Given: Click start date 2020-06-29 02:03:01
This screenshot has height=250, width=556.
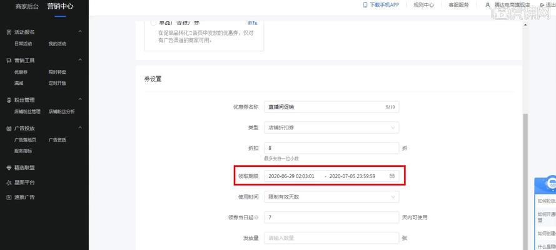Looking at the screenshot, I should pyautogui.click(x=291, y=176).
